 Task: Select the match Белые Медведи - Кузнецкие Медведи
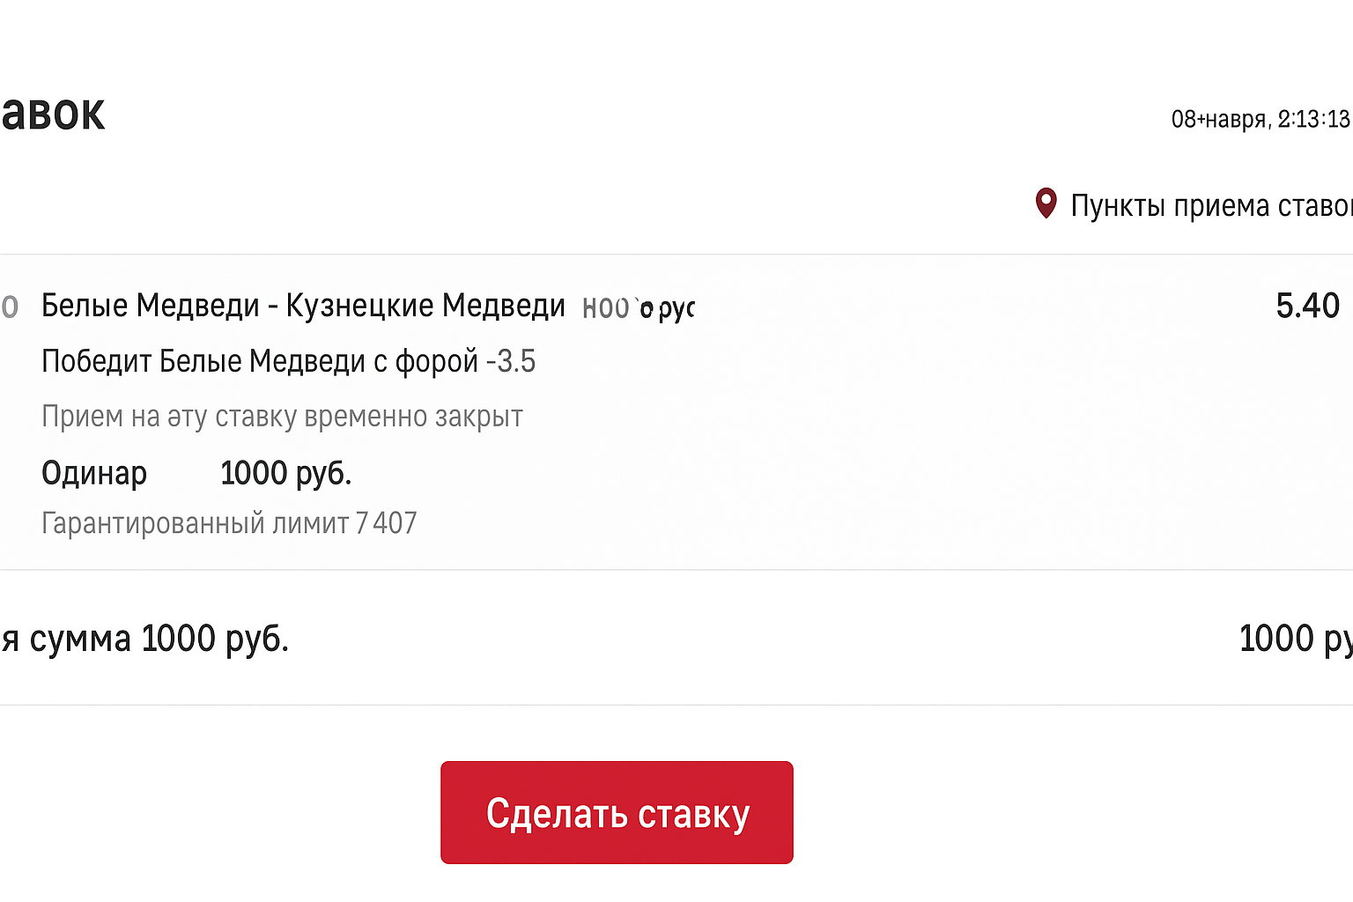(x=304, y=306)
